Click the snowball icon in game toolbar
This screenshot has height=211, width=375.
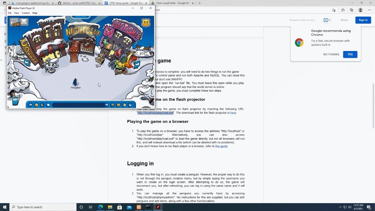pyautogui.click(x=48, y=105)
